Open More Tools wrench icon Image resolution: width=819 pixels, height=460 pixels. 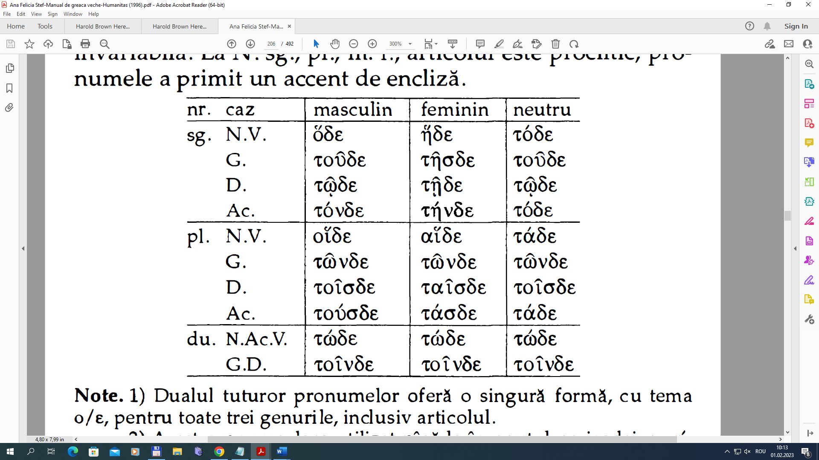point(809,319)
